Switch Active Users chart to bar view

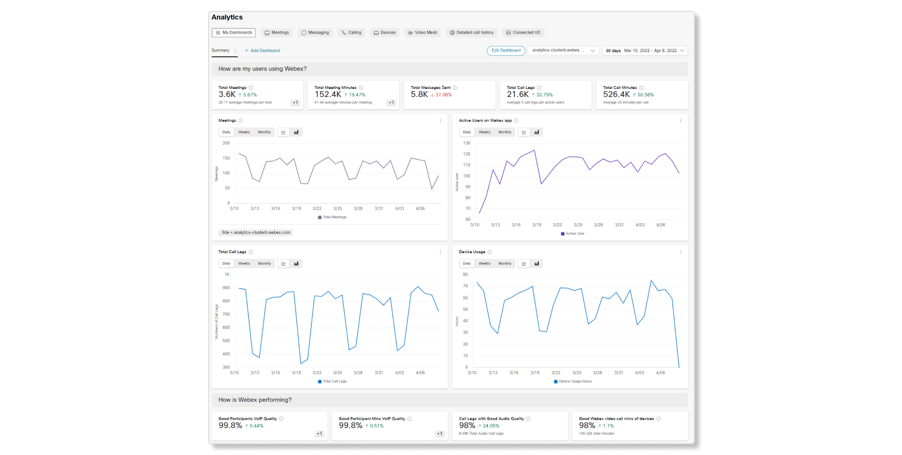pos(537,132)
